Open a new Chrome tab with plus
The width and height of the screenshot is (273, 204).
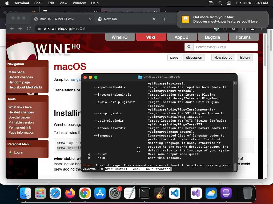pos(164,19)
